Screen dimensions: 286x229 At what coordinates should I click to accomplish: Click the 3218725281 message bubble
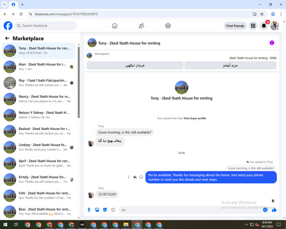[x=107, y=194]
